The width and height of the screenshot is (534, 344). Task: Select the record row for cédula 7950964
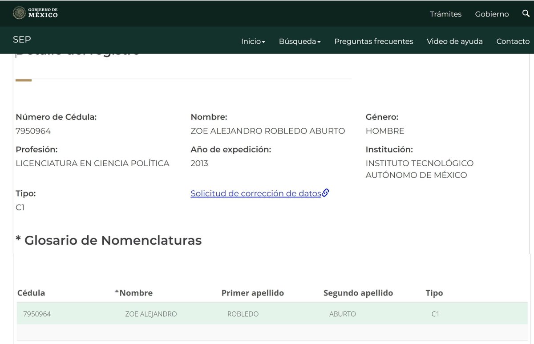(178, 313)
